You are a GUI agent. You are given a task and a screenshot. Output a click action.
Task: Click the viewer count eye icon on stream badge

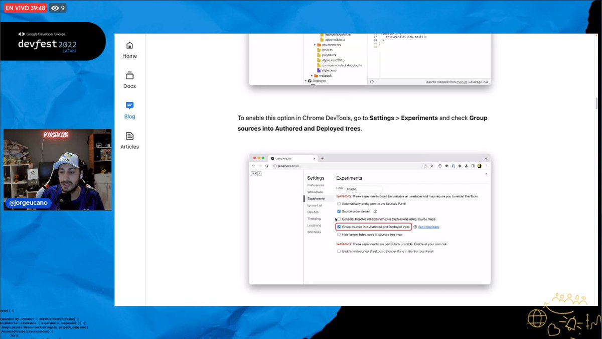click(x=56, y=8)
